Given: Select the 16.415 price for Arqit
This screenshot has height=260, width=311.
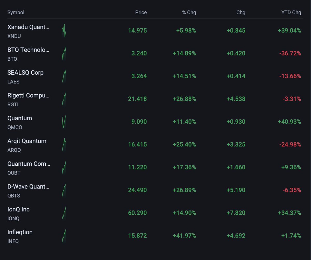Looking at the screenshot, I should pos(137,145).
